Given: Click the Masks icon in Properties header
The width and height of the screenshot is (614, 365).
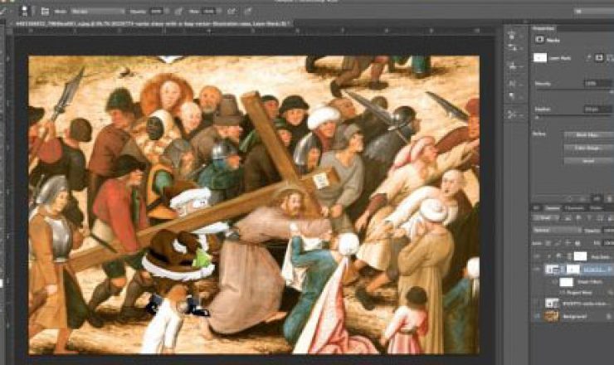Looking at the screenshot, I should [x=540, y=38].
